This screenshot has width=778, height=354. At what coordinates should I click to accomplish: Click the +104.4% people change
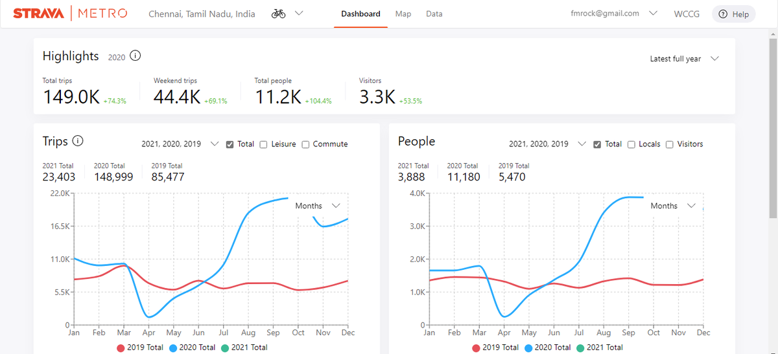pos(318,102)
